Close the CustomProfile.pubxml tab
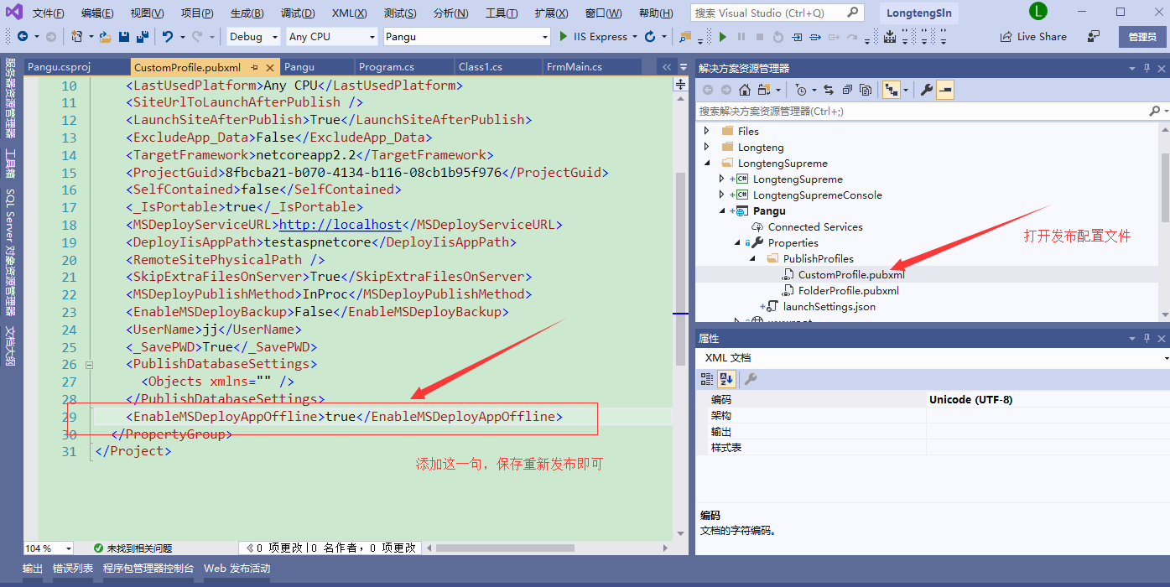 pyautogui.click(x=270, y=67)
